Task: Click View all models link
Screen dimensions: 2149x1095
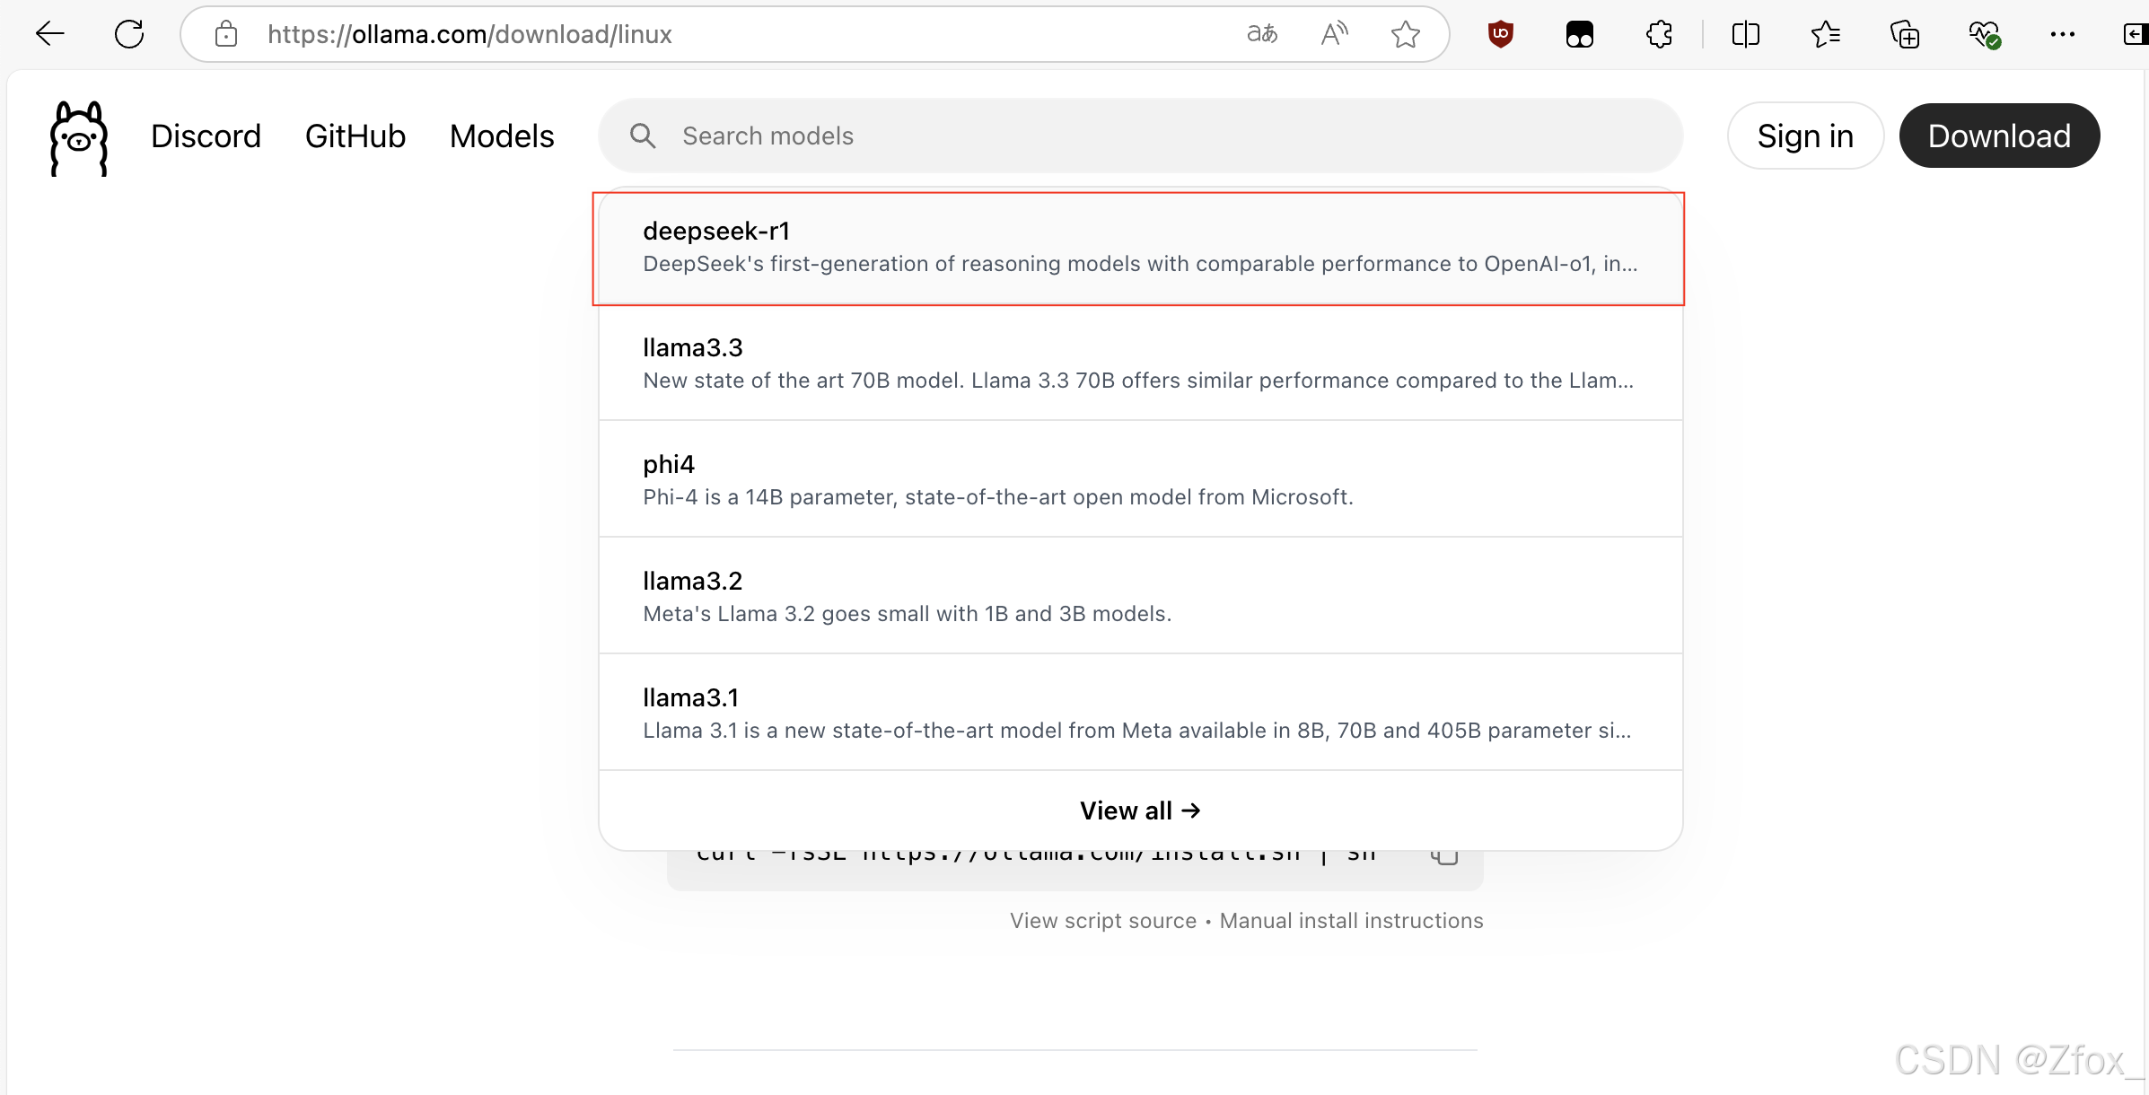Action: 1140,810
